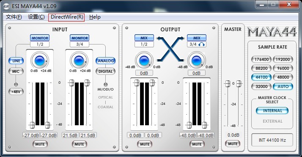The height and width of the screenshot is (157, 302).
Task: Click the OPTICAL digital input label
Action: (x=106, y=97)
